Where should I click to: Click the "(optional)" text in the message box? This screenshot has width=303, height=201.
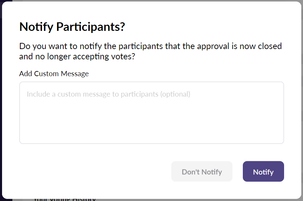tap(175, 94)
